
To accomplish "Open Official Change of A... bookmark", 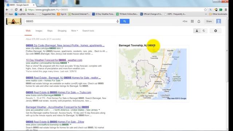I will click(x=151, y=14).
